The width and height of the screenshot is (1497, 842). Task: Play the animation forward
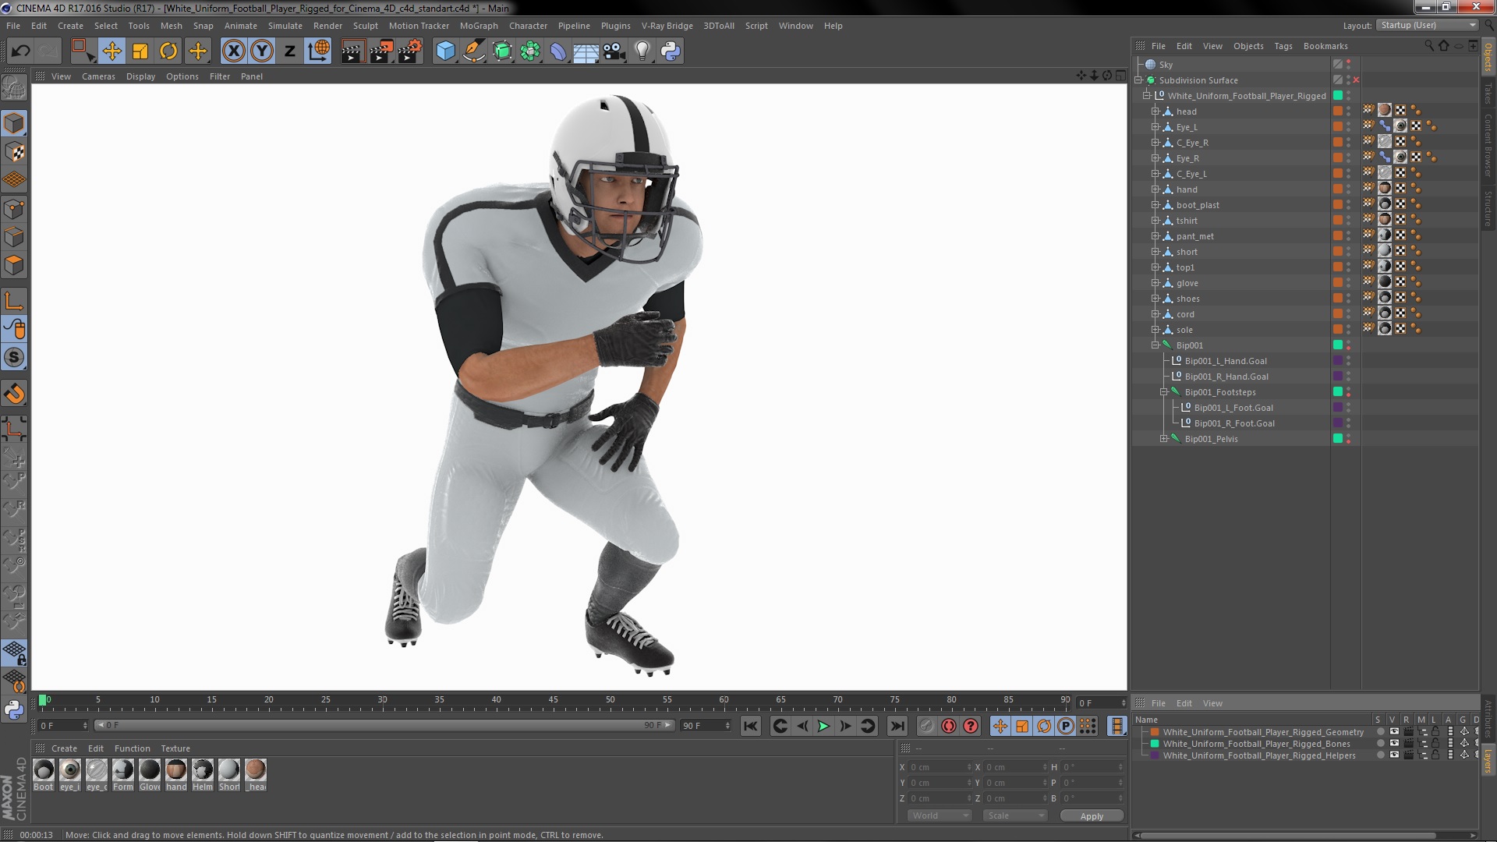pos(823,727)
